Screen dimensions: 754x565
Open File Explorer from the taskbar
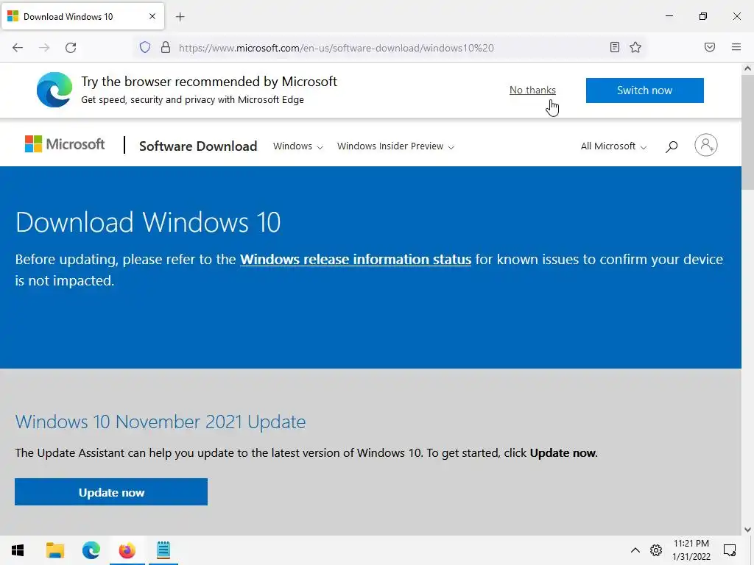point(54,550)
